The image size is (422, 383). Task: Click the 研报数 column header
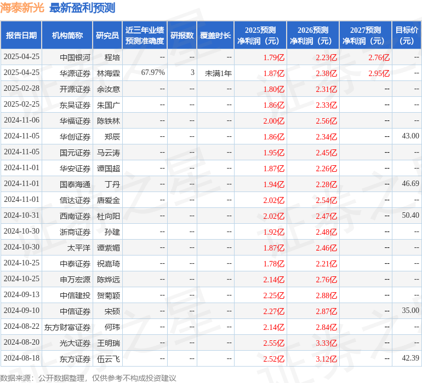pyautogui.click(x=182, y=35)
